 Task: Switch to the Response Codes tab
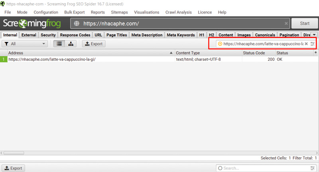pyautogui.click(x=75, y=35)
